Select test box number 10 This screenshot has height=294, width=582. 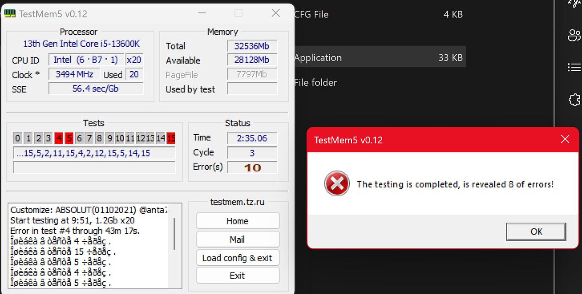click(x=120, y=138)
